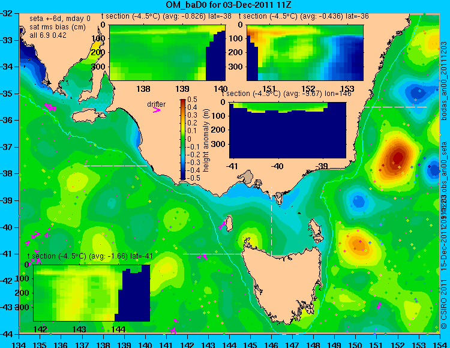The height and width of the screenshot is (348, 450).
Task: Click the map title 'OM_baD0 for 03-Dec-2011 11Z'
Action: coord(229,5)
